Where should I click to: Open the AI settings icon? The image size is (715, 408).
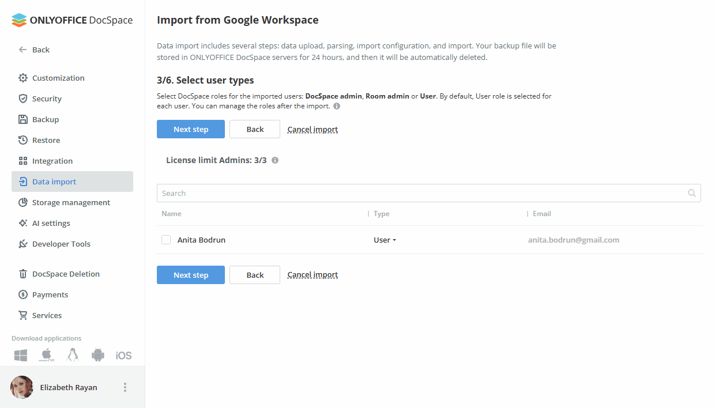(21, 223)
